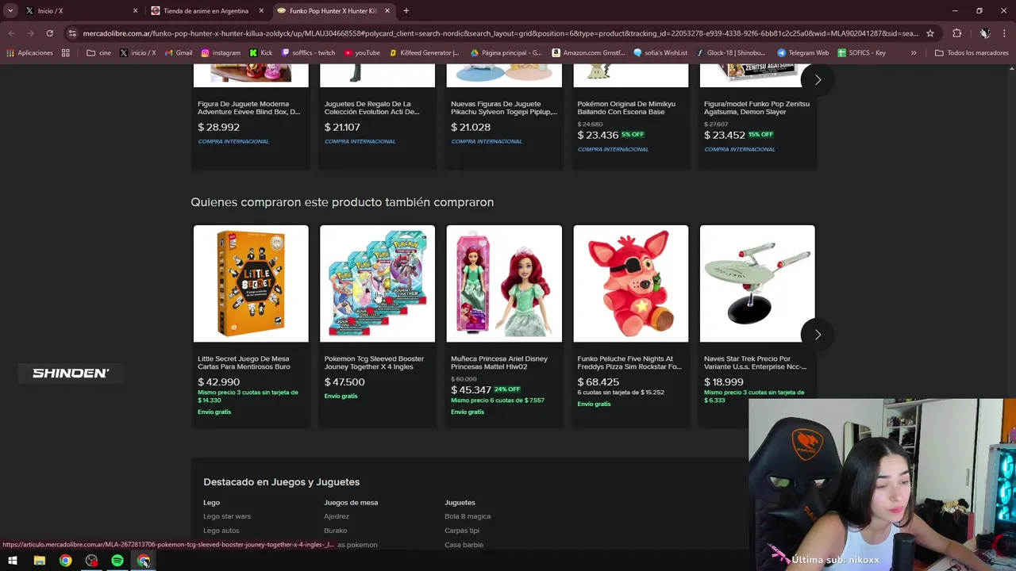Open the Pokemon Tcg Sleeved Booster image
The height and width of the screenshot is (571, 1016).
coord(377,284)
